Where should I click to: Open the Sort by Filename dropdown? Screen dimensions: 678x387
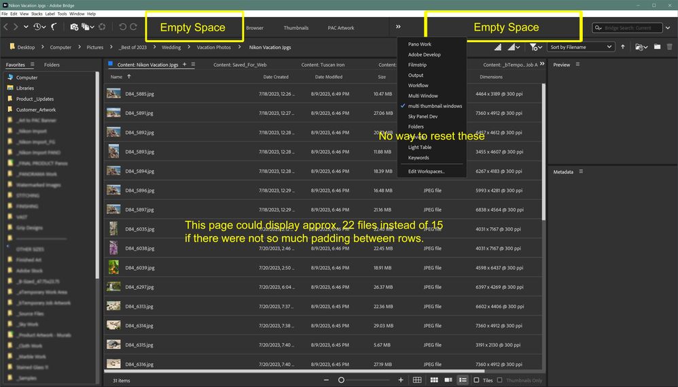[x=581, y=47]
